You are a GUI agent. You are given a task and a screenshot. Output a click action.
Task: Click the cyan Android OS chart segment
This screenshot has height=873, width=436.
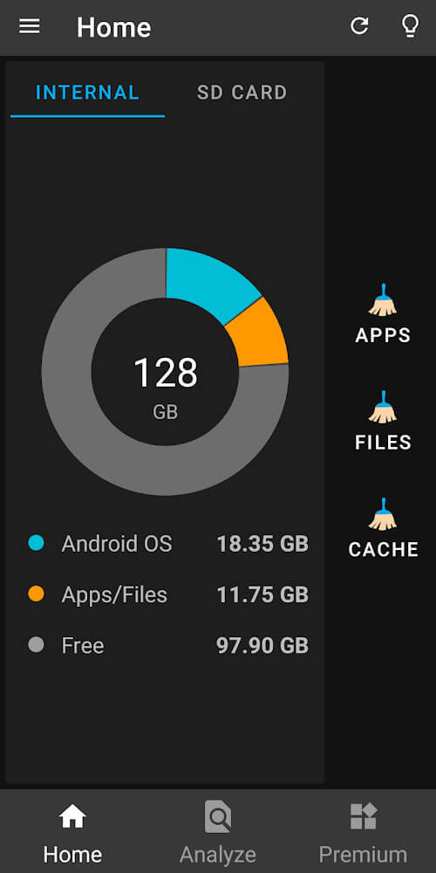pyautogui.click(x=209, y=282)
